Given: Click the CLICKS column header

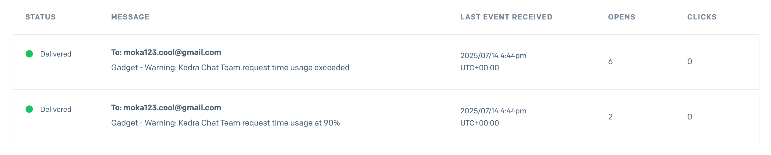Looking at the screenshot, I should point(702,17).
